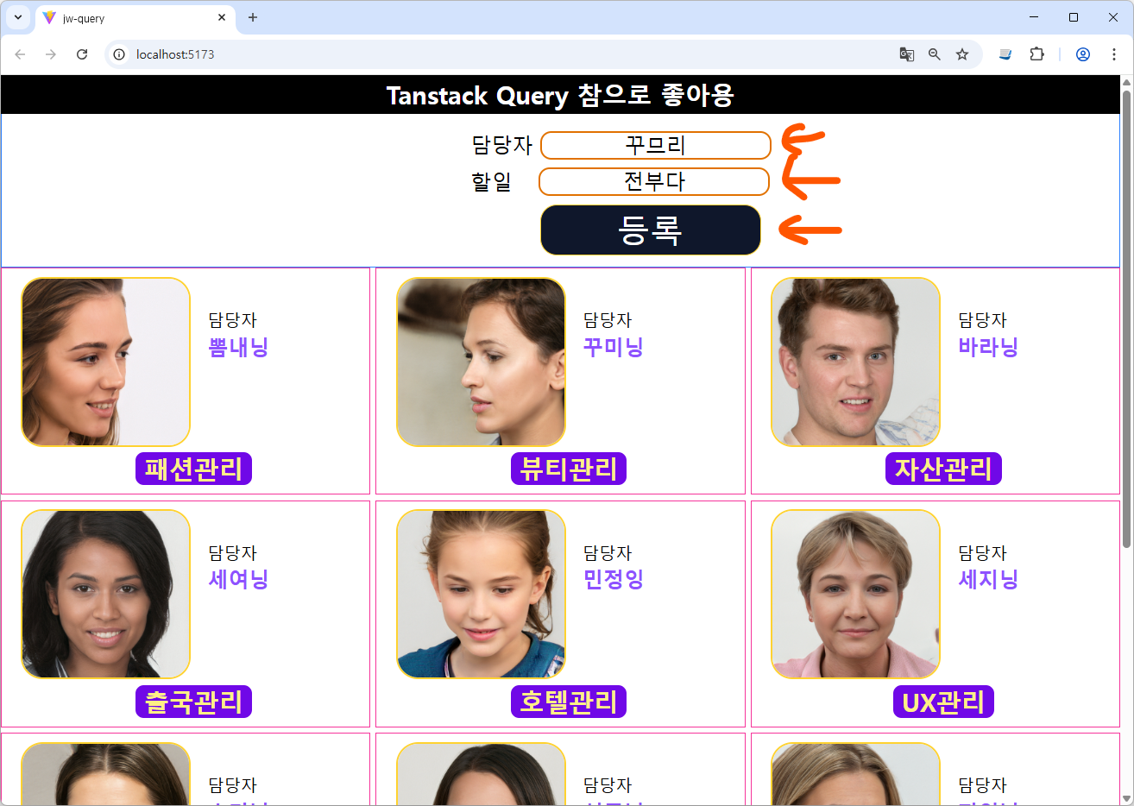Click the photo on 세지닝 card
The height and width of the screenshot is (806, 1134).
click(x=855, y=594)
